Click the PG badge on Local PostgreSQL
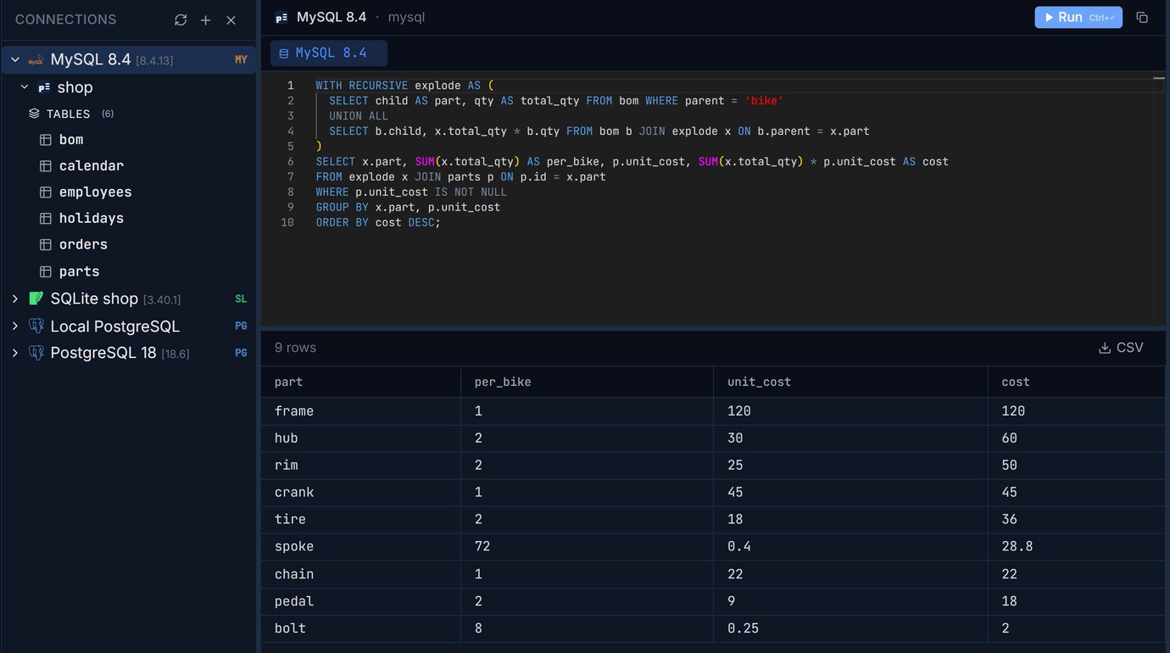 click(x=241, y=326)
